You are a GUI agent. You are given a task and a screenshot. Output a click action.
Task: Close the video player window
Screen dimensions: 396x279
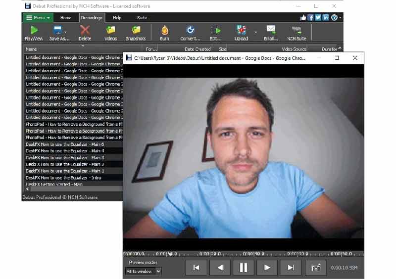click(x=355, y=58)
